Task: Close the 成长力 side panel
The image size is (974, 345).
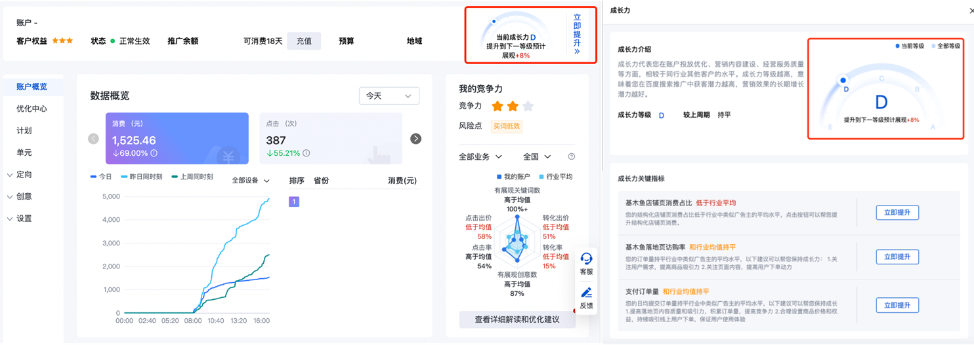Action: [x=971, y=10]
